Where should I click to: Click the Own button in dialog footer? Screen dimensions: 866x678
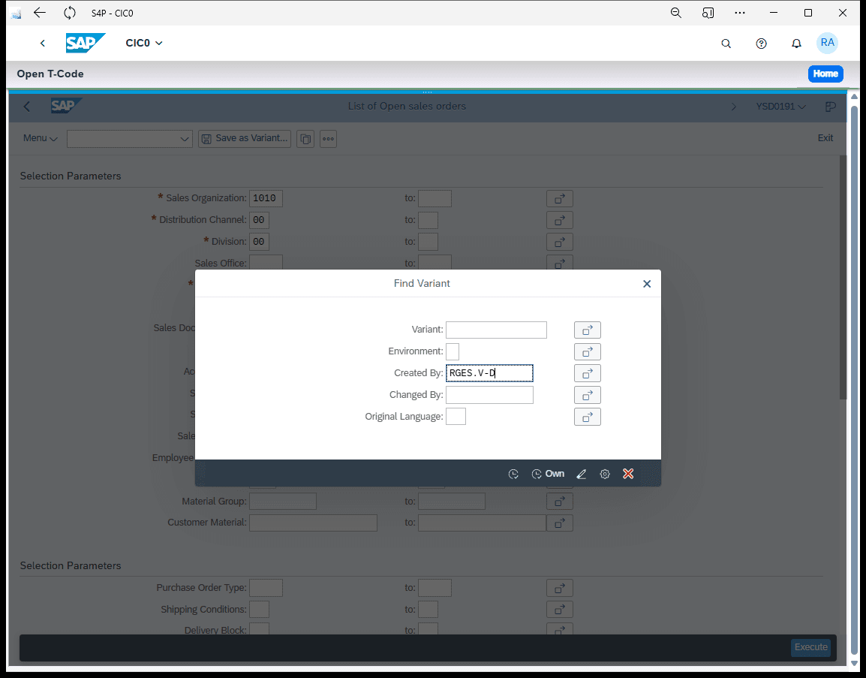(548, 474)
